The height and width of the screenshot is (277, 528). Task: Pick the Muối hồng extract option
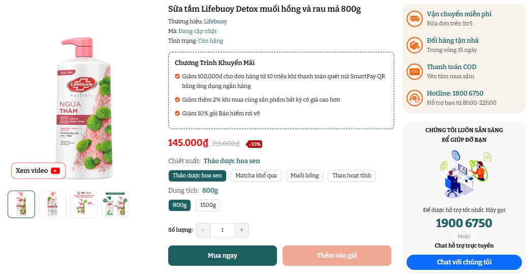[305, 176]
